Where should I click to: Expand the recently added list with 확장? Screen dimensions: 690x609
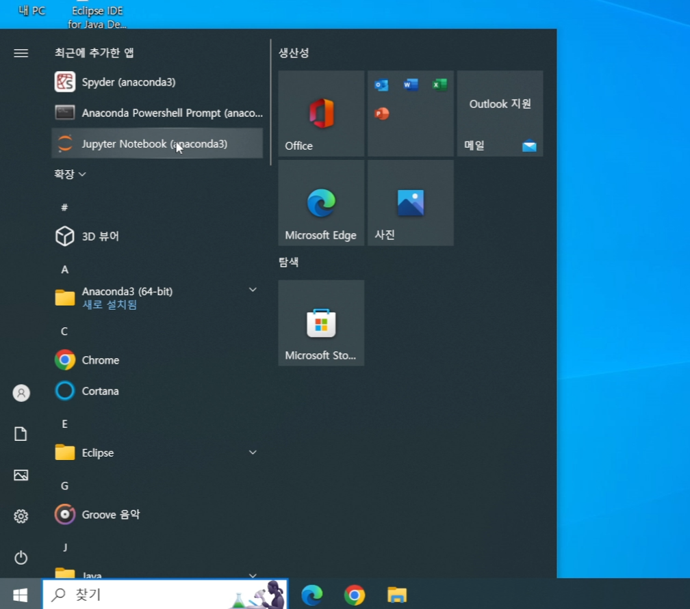pos(70,174)
